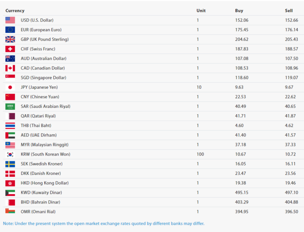Click the open market exchange rates note

(104, 223)
